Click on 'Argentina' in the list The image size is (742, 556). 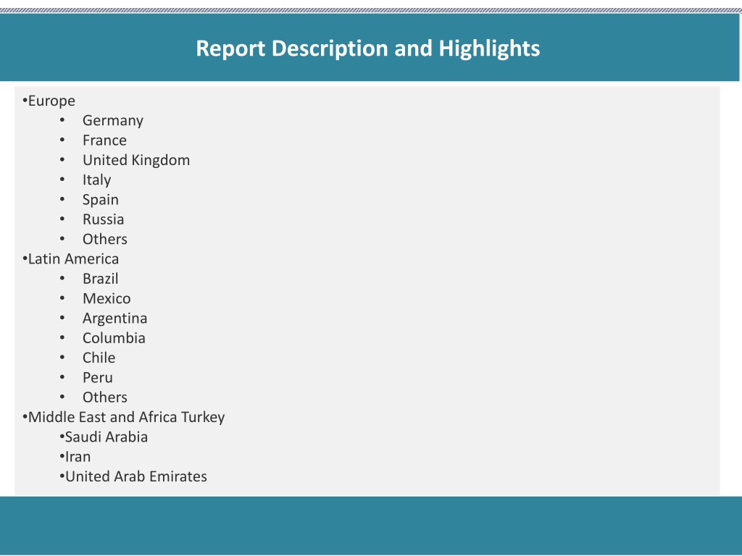(114, 319)
